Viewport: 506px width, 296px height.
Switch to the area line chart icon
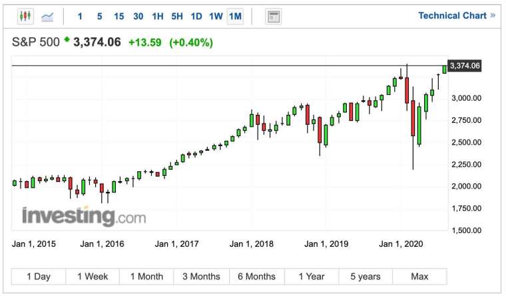47,17
